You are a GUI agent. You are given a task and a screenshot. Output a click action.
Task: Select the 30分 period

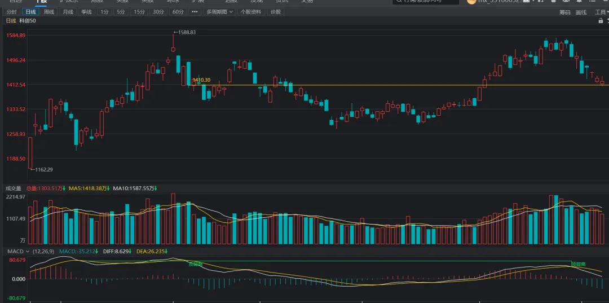click(158, 12)
